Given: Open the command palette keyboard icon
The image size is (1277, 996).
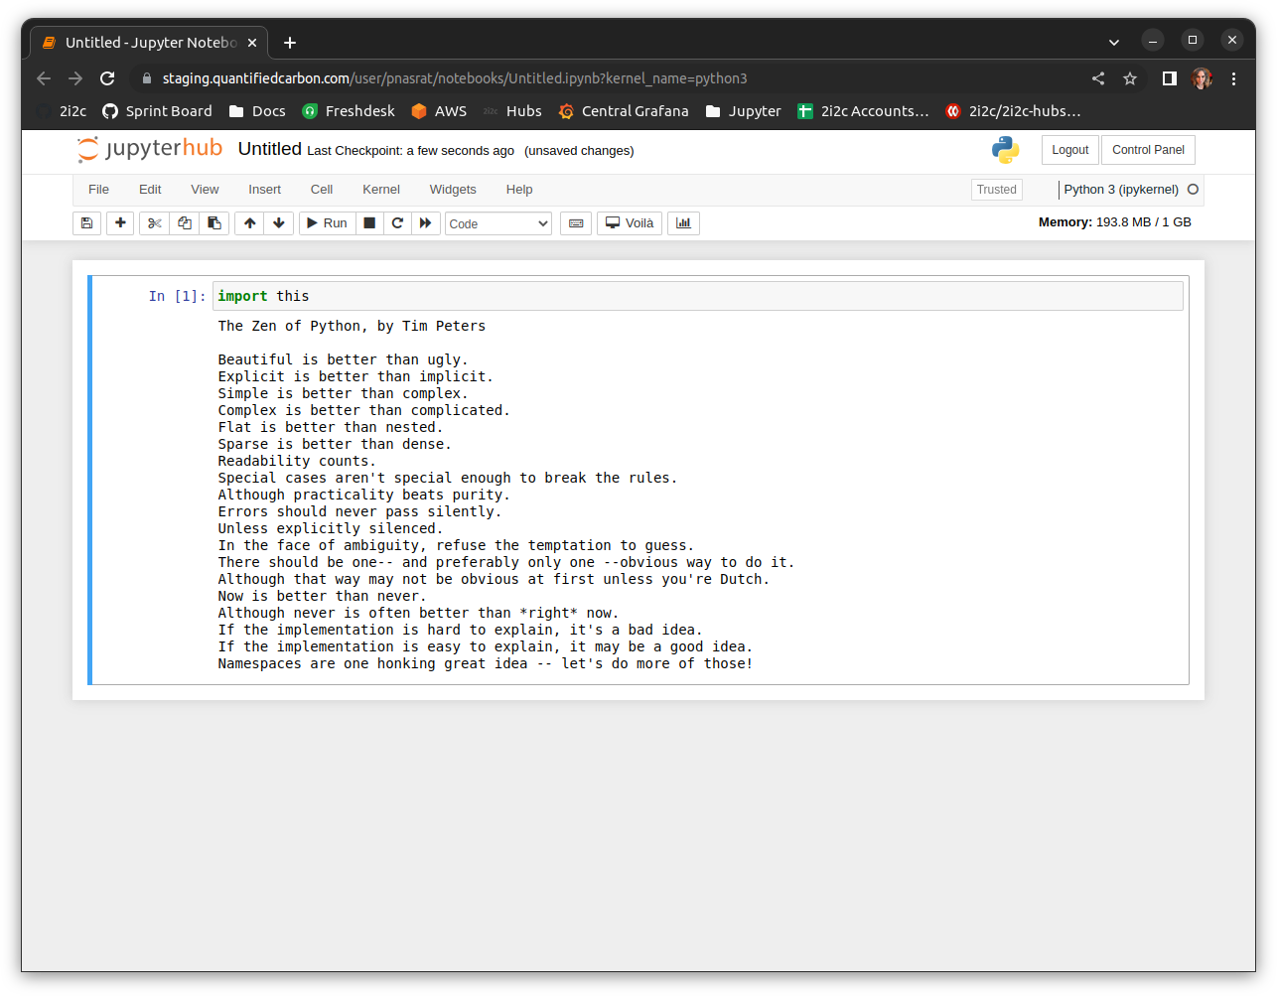Looking at the screenshot, I should (575, 222).
